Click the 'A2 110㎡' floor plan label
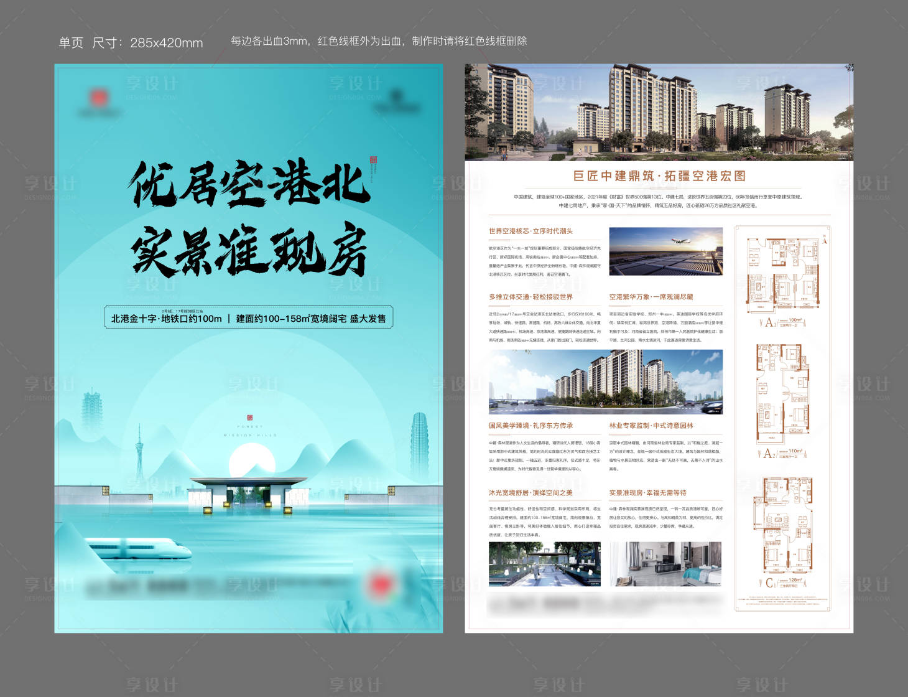Viewport: 908px width, 697px height. (784, 454)
